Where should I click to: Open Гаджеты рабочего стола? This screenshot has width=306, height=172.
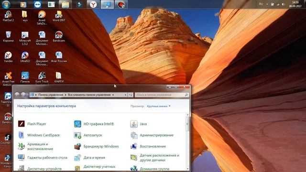(x=43, y=157)
